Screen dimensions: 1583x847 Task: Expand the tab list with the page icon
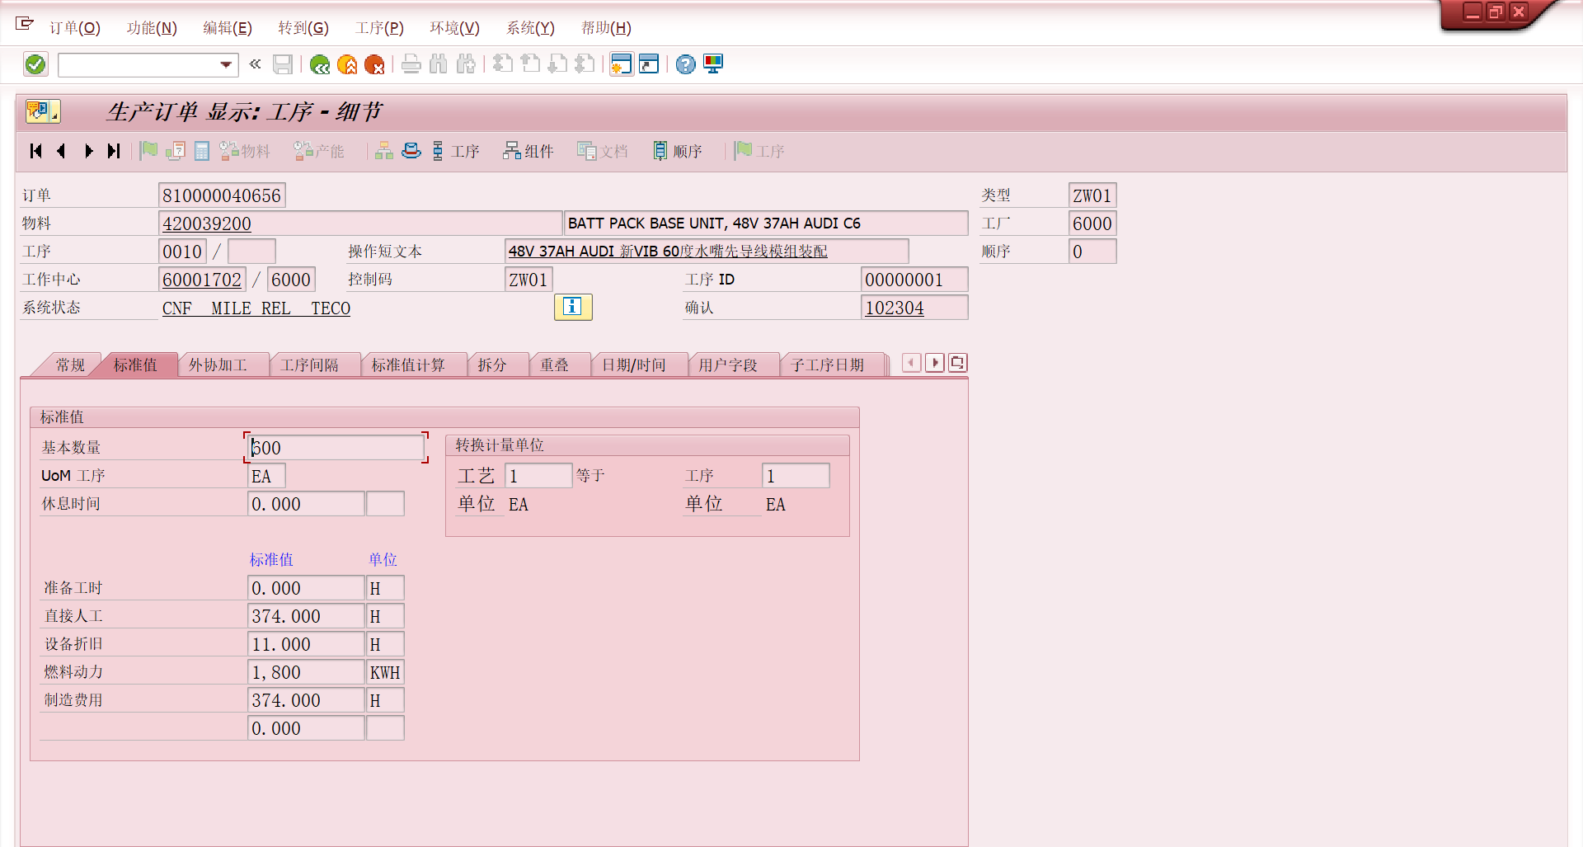[x=957, y=363]
